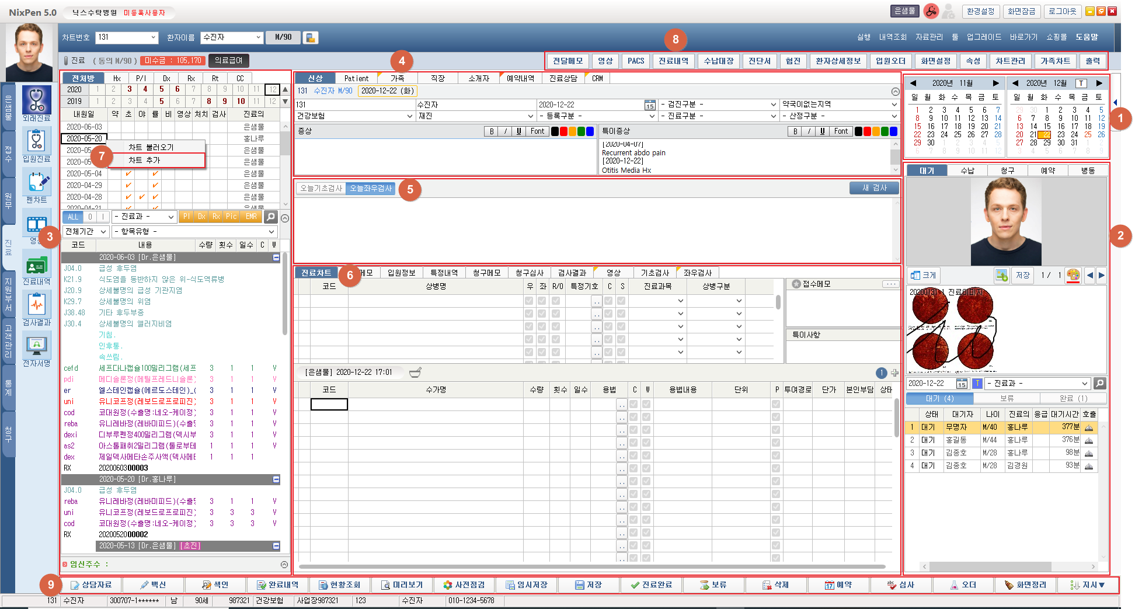This screenshot has width=1135, height=609.
Task: Toggle first row checkbox in diagnosis R/O column
Action: [x=556, y=301]
